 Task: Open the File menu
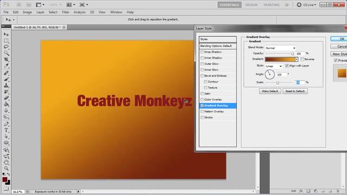[x=6, y=12]
